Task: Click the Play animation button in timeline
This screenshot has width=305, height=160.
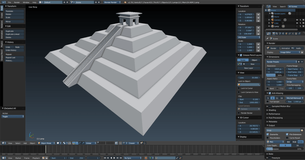Action: (x=114, y=158)
